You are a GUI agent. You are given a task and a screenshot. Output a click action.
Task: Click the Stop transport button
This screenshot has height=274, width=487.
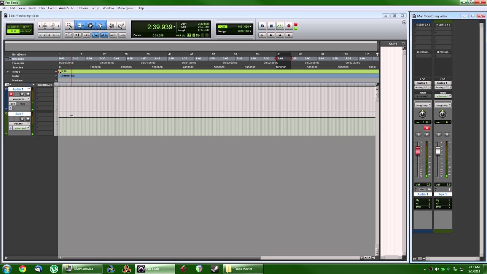271,26
